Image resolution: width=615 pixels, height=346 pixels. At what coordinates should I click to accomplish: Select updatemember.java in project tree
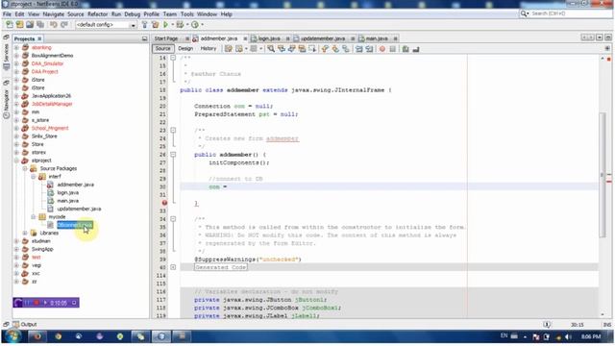(x=79, y=209)
